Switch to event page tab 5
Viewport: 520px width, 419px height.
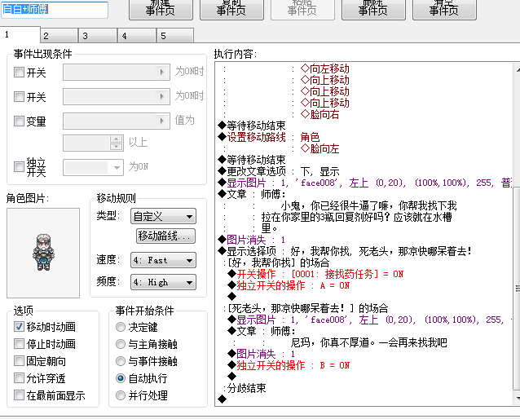click(x=175, y=36)
